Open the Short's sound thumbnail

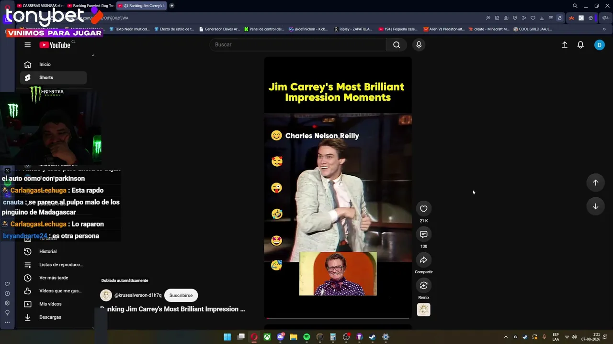[424, 310]
